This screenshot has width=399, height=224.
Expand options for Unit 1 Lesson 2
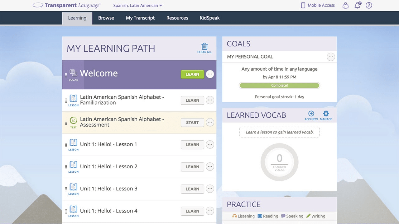(x=210, y=167)
